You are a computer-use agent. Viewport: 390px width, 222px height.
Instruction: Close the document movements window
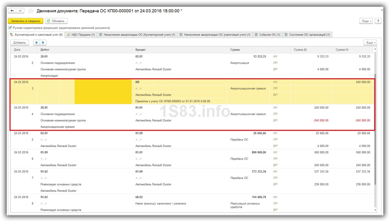pyautogui.click(x=382, y=10)
